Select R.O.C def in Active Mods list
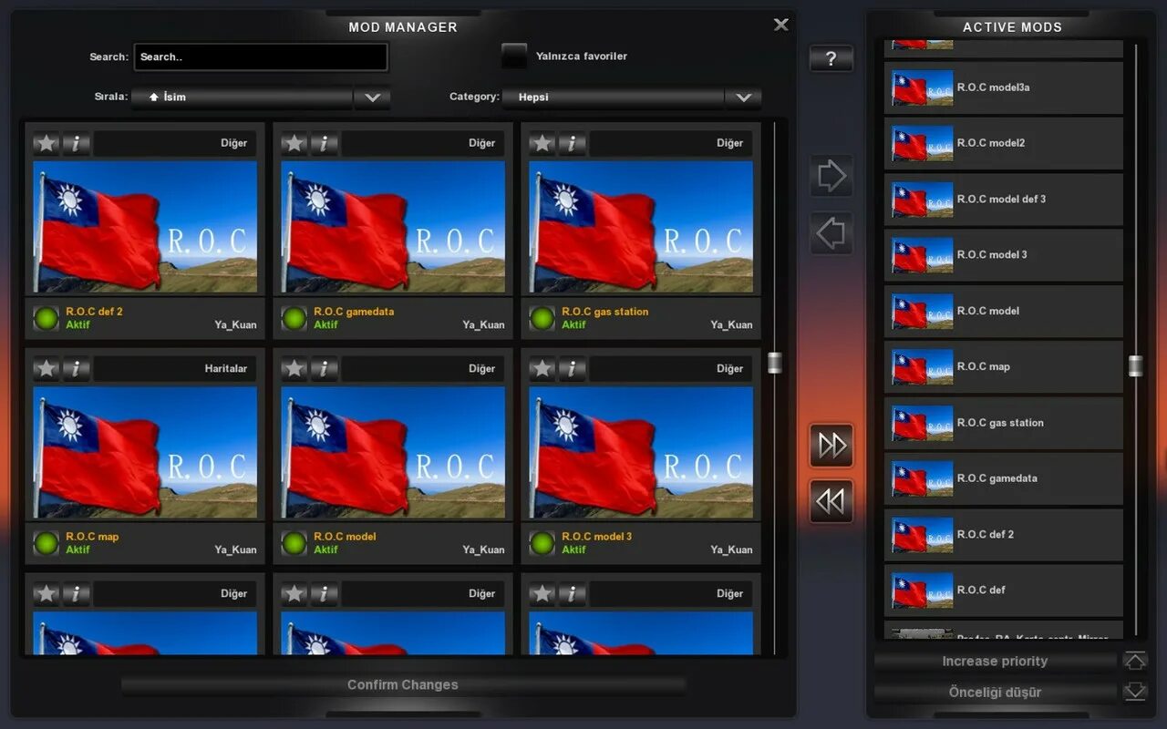Screen dimensions: 1167x729 pos(1004,590)
